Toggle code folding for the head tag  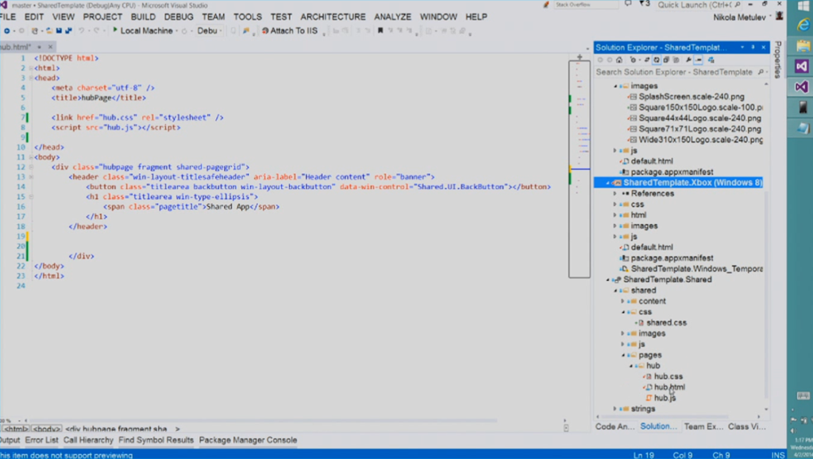31,78
